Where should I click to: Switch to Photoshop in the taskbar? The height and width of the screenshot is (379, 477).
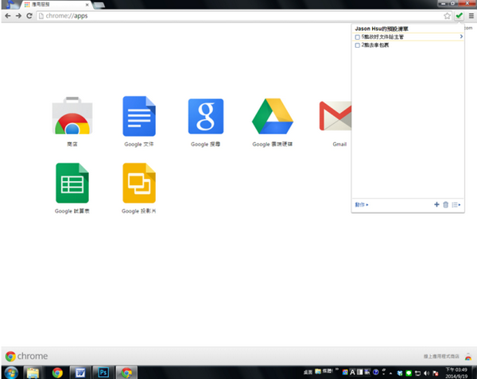click(x=103, y=373)
